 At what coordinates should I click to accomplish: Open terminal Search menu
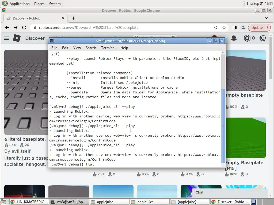click(x=91, y=48)
